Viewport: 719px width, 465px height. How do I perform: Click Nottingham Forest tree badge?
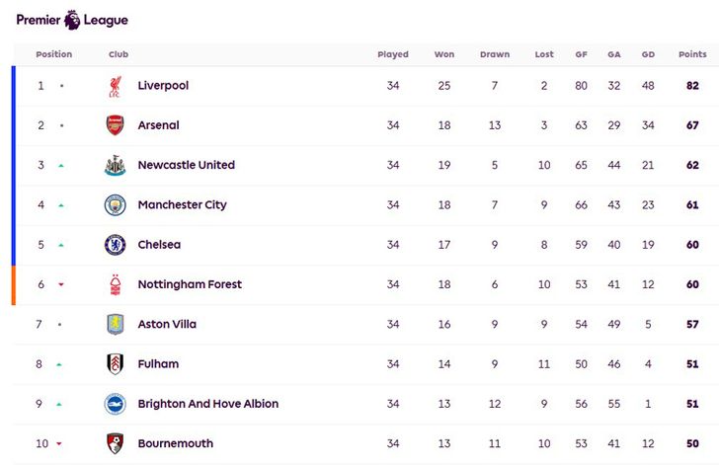coord(116,284)
